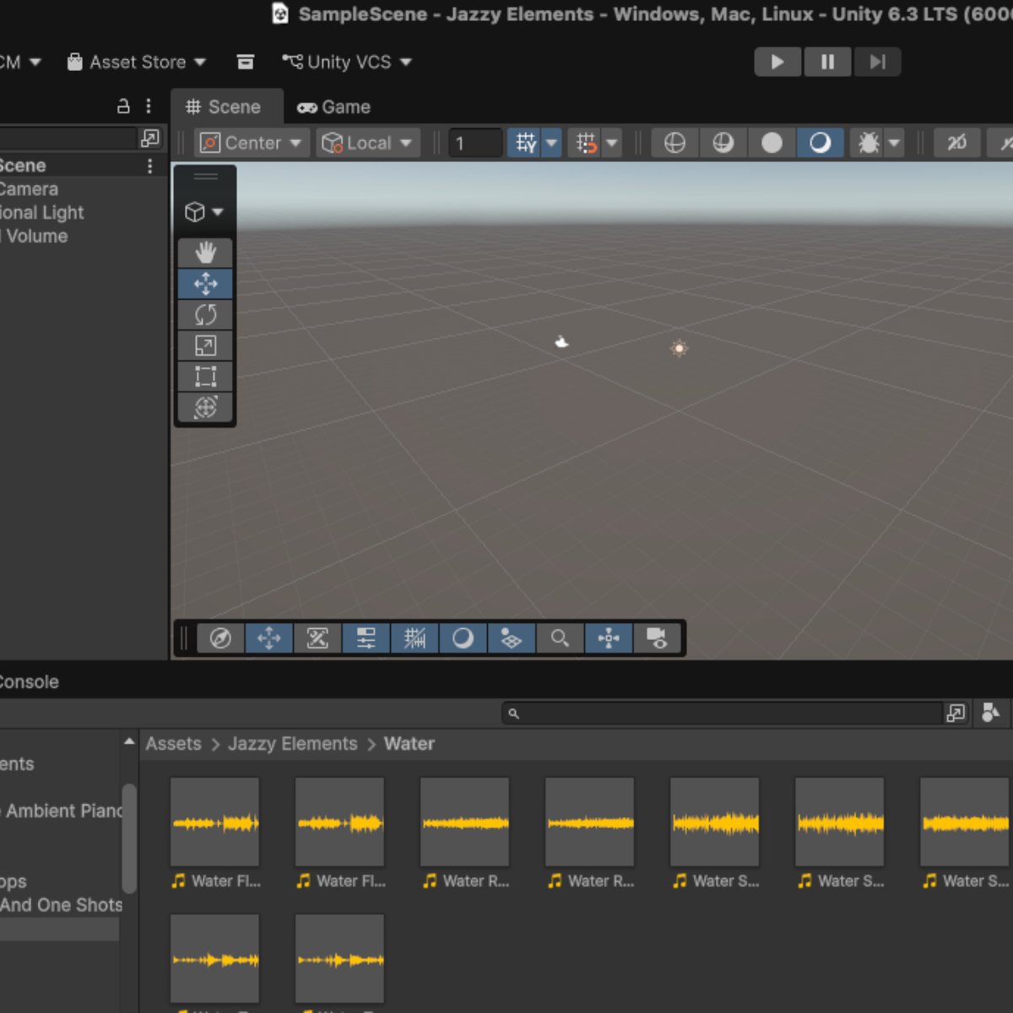Click the compass icon in bottom overlay bar
1013x1013 pixels.
[x=220, y=638]
